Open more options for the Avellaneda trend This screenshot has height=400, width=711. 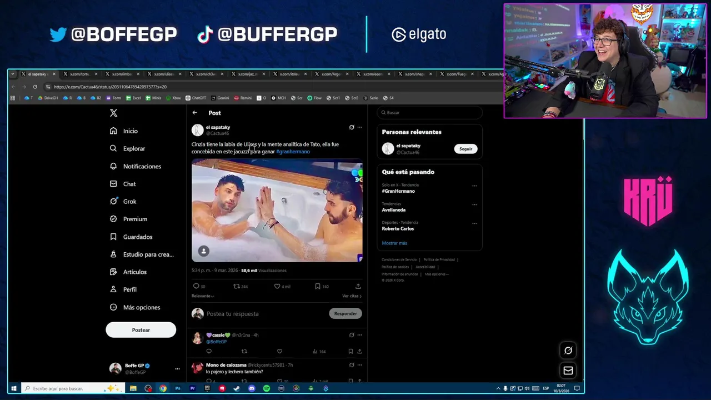474,204
